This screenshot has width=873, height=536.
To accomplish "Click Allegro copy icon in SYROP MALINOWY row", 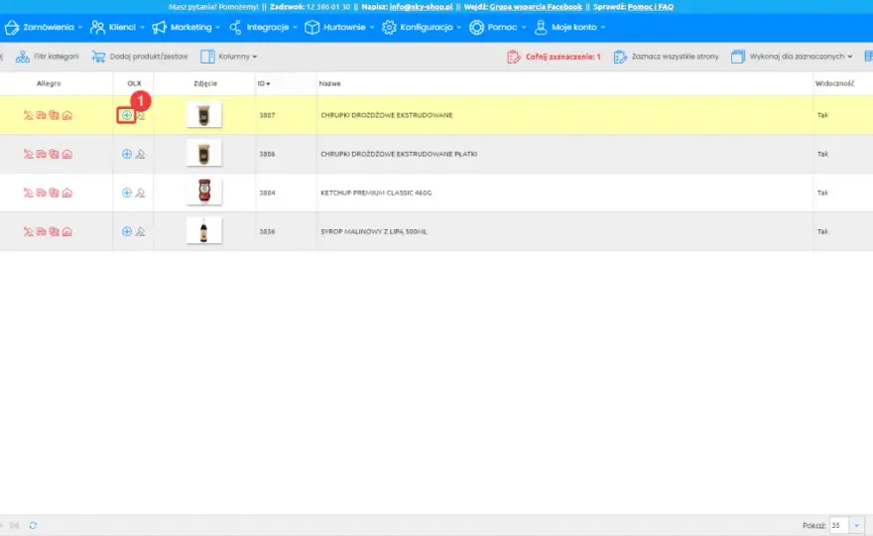I will click(x=54, y=231).
